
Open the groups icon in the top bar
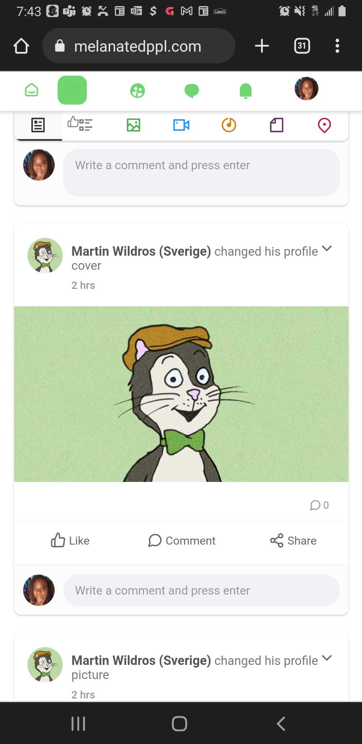(137, 90)
